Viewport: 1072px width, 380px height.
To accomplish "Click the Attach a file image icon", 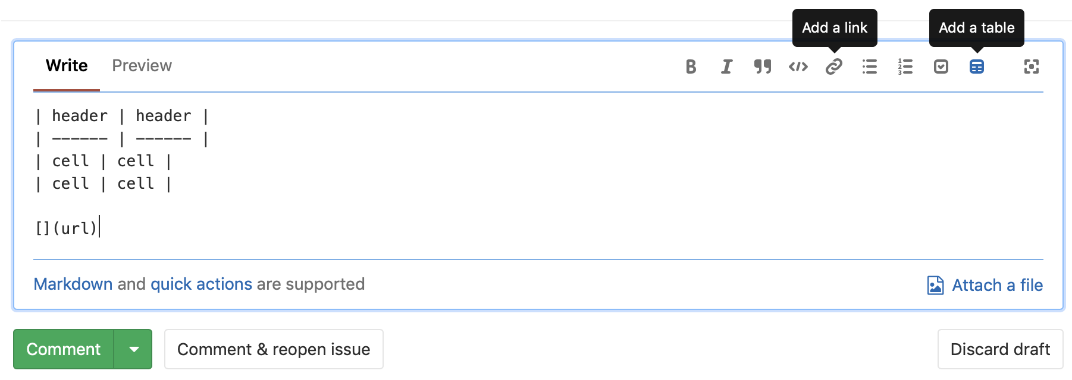I will pyautogui.click(x=935, y=285).
